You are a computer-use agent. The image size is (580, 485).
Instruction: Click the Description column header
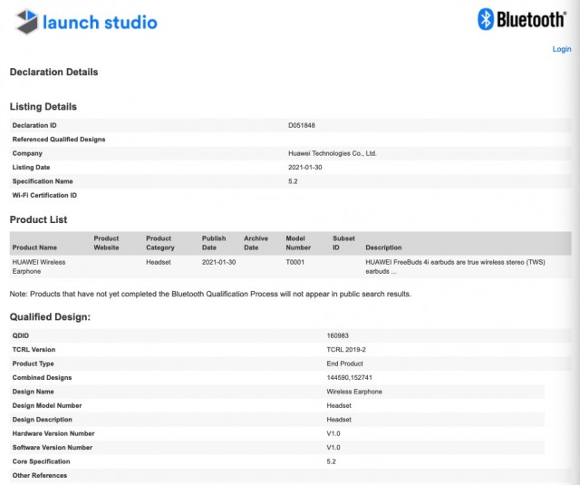tap(383, 247)
